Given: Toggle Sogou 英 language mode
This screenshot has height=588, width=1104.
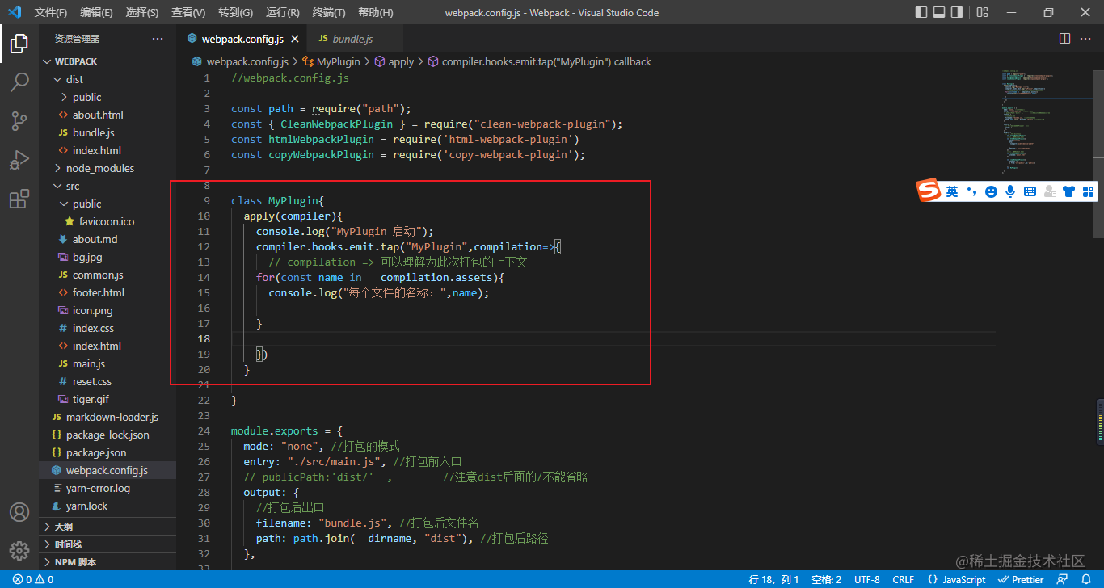Looking at the screenshot, I should pyautogui.click(x=952, y=191).
